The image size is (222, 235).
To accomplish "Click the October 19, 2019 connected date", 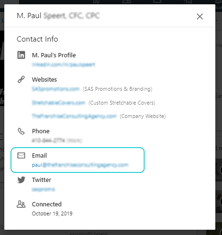I will (52, 214).
